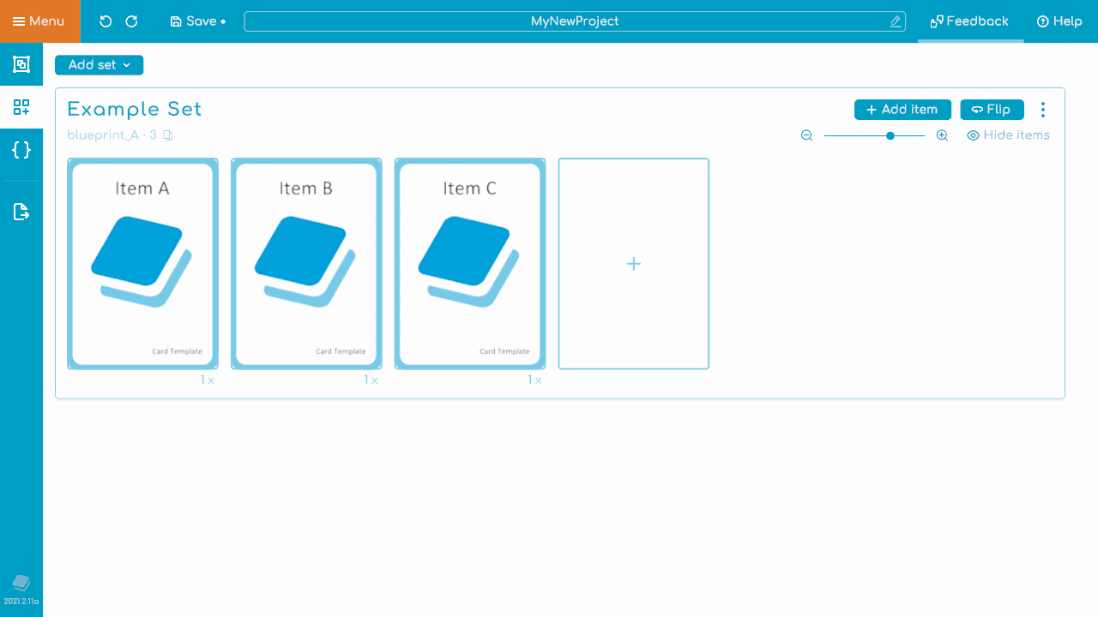
Task: Toggle Hide items visibility
Action: coord(1008,135)
